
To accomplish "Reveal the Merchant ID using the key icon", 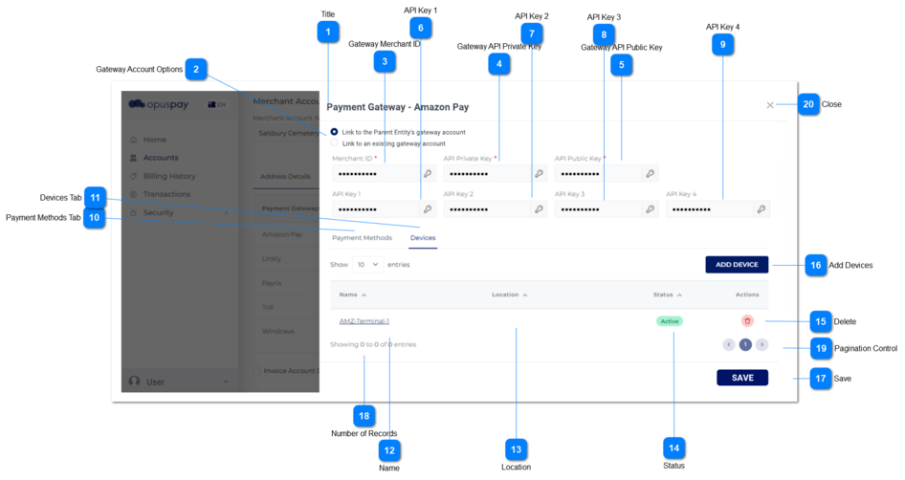I will [428, 174].
